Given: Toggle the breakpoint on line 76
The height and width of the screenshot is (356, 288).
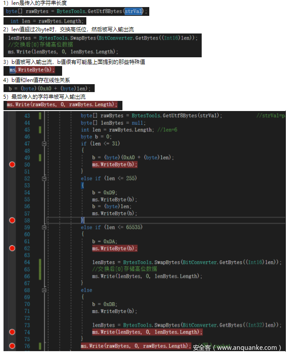Looking at the screenshot, I should pos(12,346).
